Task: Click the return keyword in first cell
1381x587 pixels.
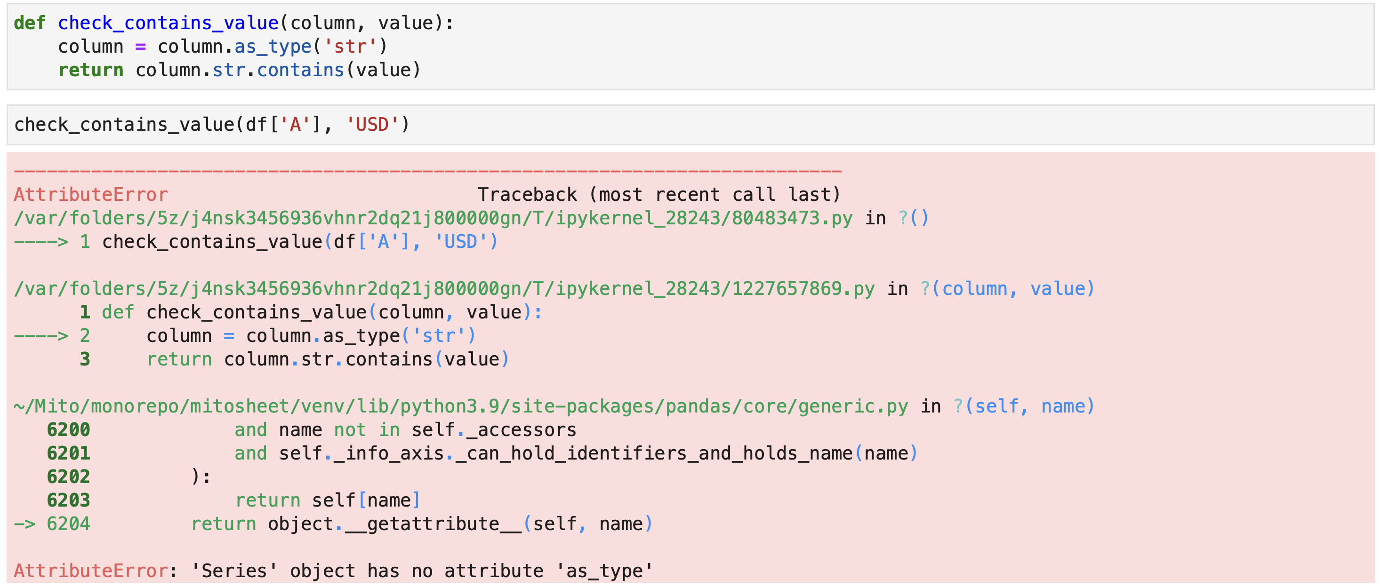Action: (x=90, y=70)
